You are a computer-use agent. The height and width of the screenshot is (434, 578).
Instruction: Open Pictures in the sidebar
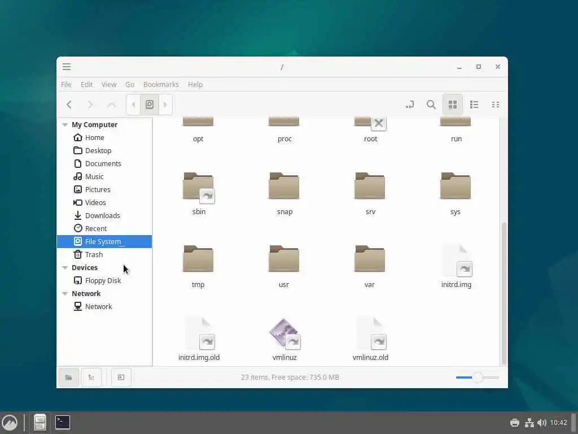click(104, 190)
